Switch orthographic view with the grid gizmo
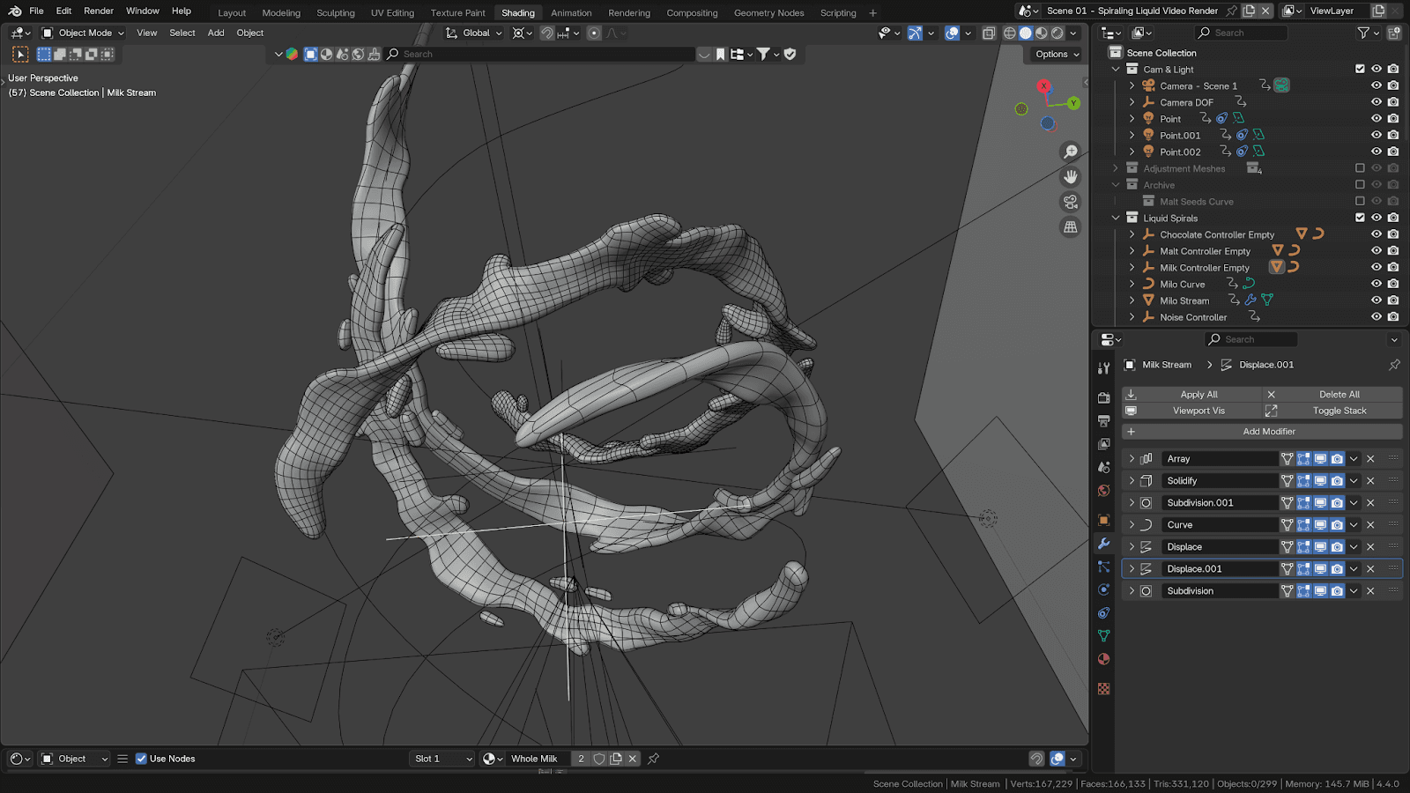The image size is (1410, 793). [x=1071, y=227]
